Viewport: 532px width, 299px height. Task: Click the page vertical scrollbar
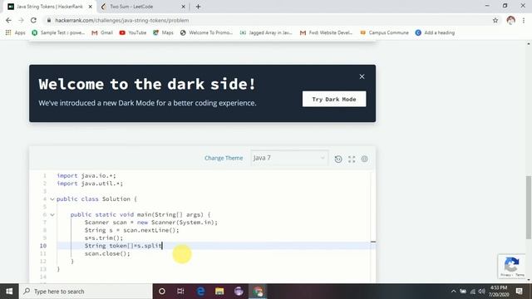(x=529, y=207)
